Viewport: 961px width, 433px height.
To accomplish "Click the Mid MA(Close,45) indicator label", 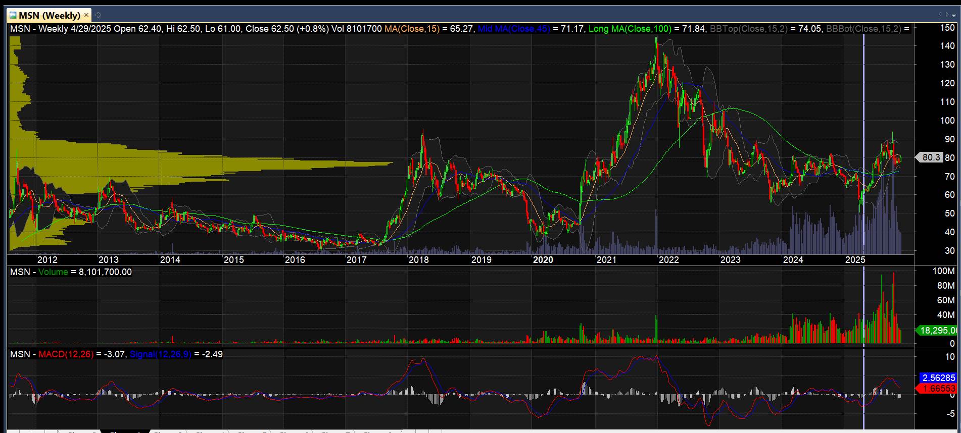I will [x=514, y=29].
